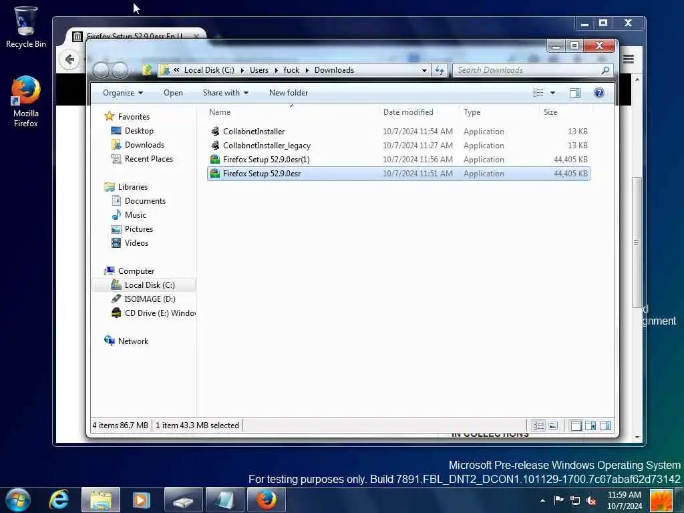Click Users breadcrumb segment

(259, 70)
